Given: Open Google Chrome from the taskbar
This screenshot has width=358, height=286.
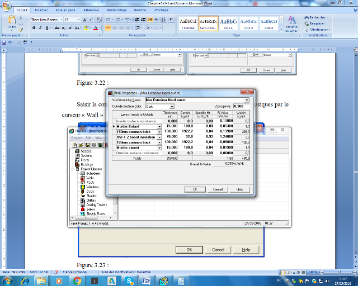Looking at the screenshot, I should tap(78, 280).
